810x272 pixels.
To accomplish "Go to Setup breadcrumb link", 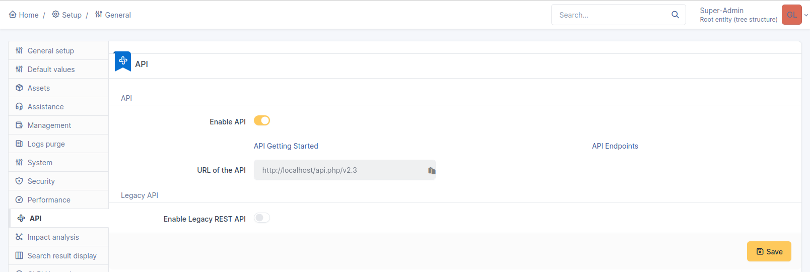I will [x=66, y=15].
